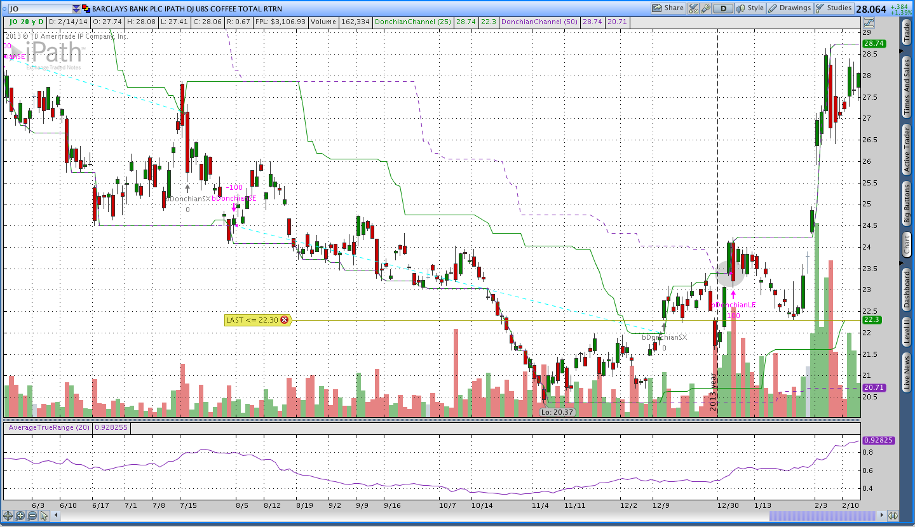
Task: Select the crosshair pan tool at bottom left
Action: pyautogui.click(x=8, y=516)
